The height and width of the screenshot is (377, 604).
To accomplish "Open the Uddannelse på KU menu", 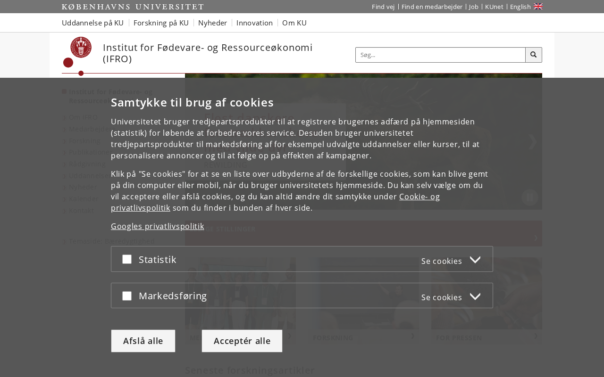I will [92, 23].
